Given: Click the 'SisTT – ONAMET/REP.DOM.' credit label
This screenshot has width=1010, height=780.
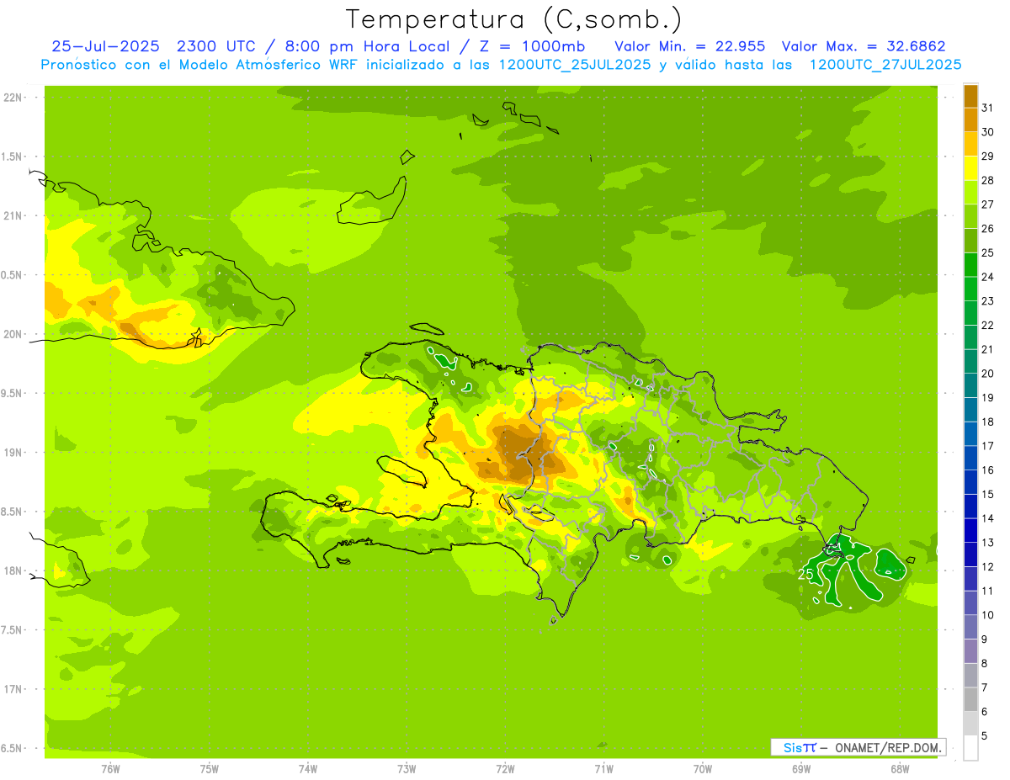Looking at the screenshot, I should click(x=857, y=747).
